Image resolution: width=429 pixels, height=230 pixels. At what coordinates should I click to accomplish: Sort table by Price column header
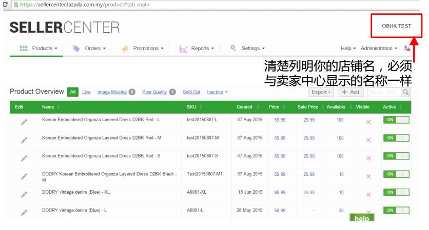click(x=275, y=106)
